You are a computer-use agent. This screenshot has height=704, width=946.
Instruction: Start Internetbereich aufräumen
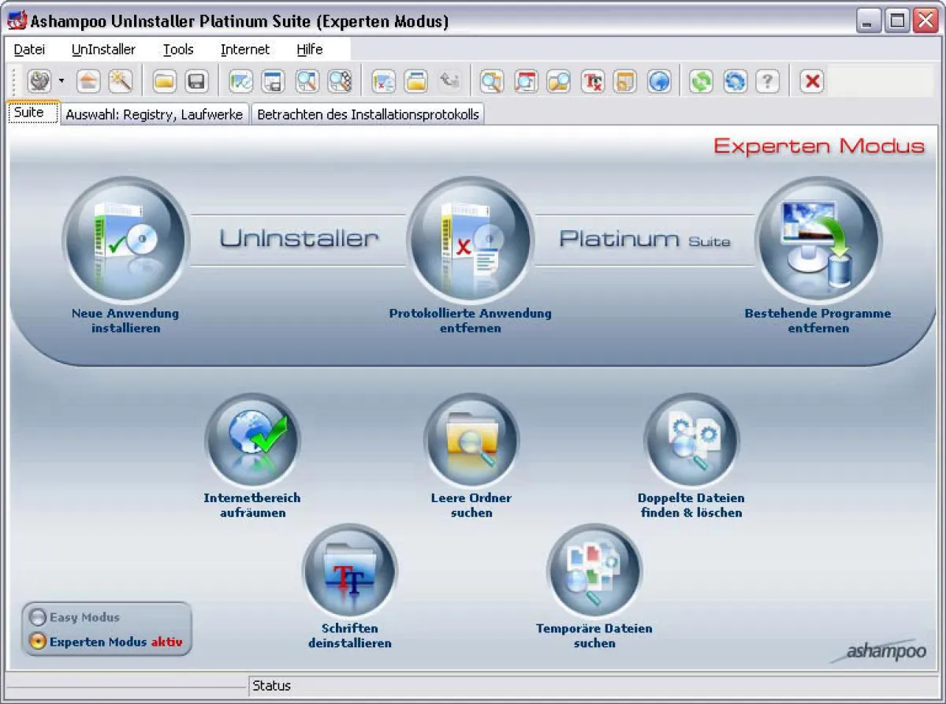tap(252, 441)
